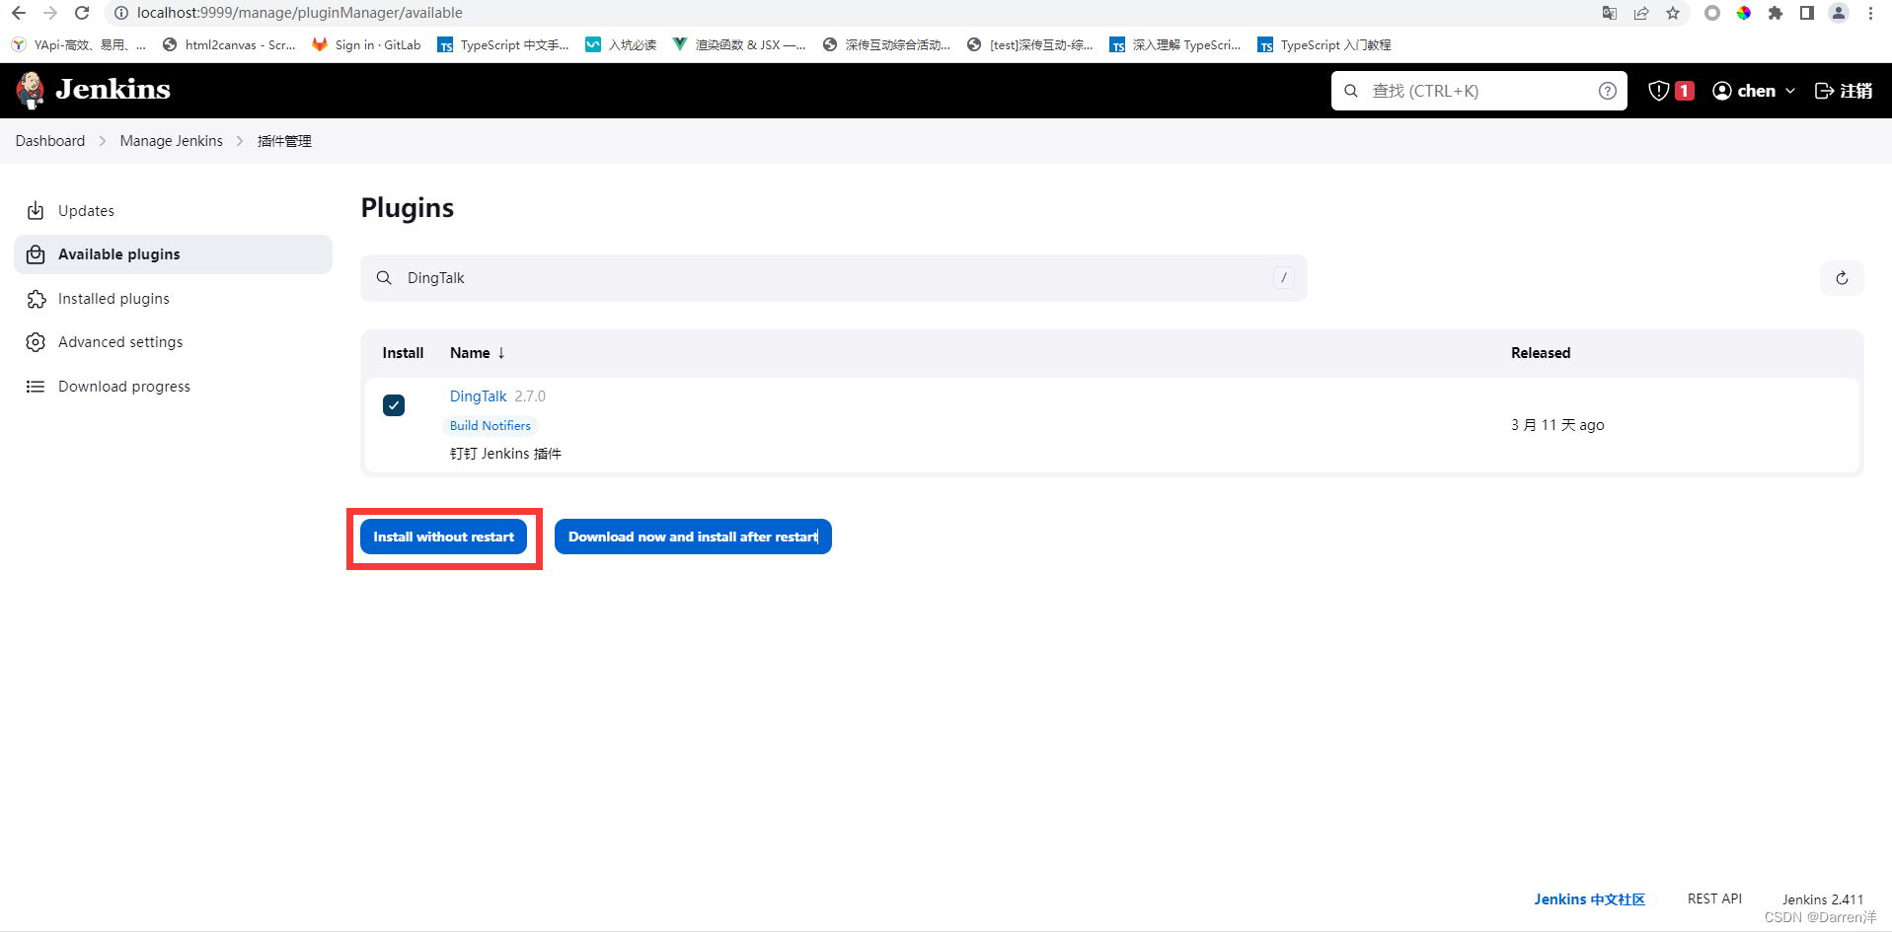Click the red notification badge 1
The width and height of the screenshot is (1892, 933).
pyautogui.click(x=1685, y=91)
